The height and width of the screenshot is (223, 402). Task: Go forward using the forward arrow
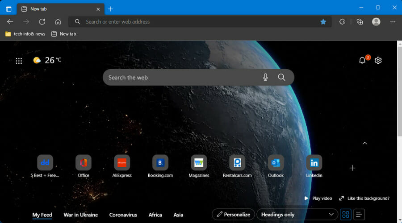click(26, 22)
